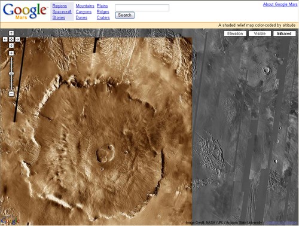Click the center recenter map icon
Screen dimensions: 299x226
click(x=11, y=39)
